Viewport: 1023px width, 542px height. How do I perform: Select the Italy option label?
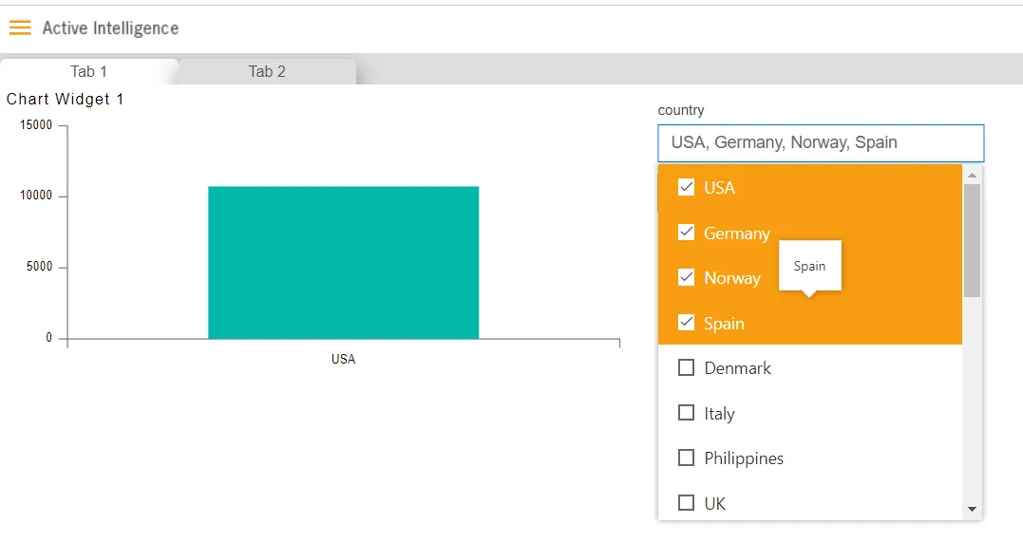[720, 414]
